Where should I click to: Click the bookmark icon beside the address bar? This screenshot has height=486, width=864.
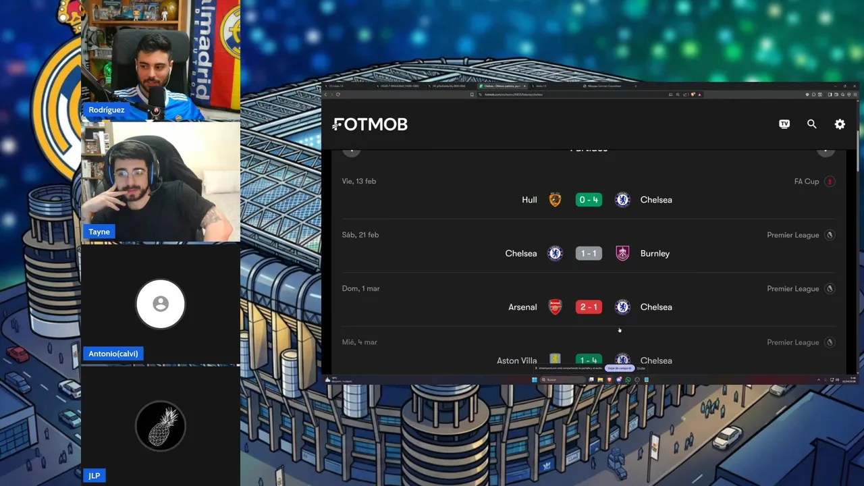[472, 94]
